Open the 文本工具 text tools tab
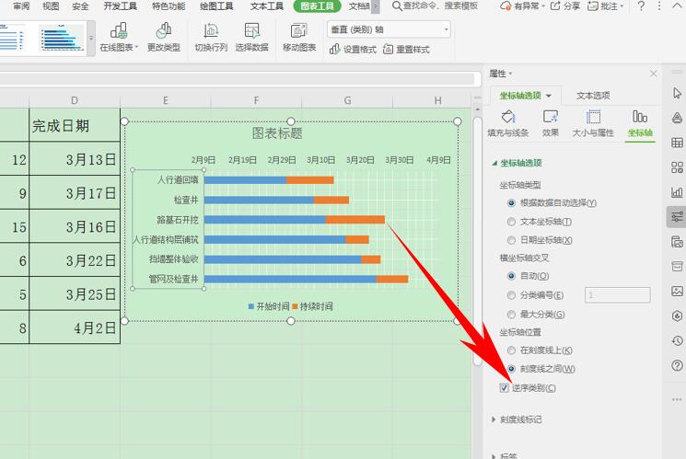Screen dimensions: 686x459 pos(267,6)
